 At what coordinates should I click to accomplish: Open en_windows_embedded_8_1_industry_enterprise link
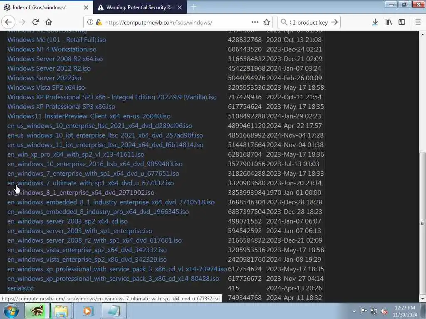pyautogui.click(x=111, y=202)
